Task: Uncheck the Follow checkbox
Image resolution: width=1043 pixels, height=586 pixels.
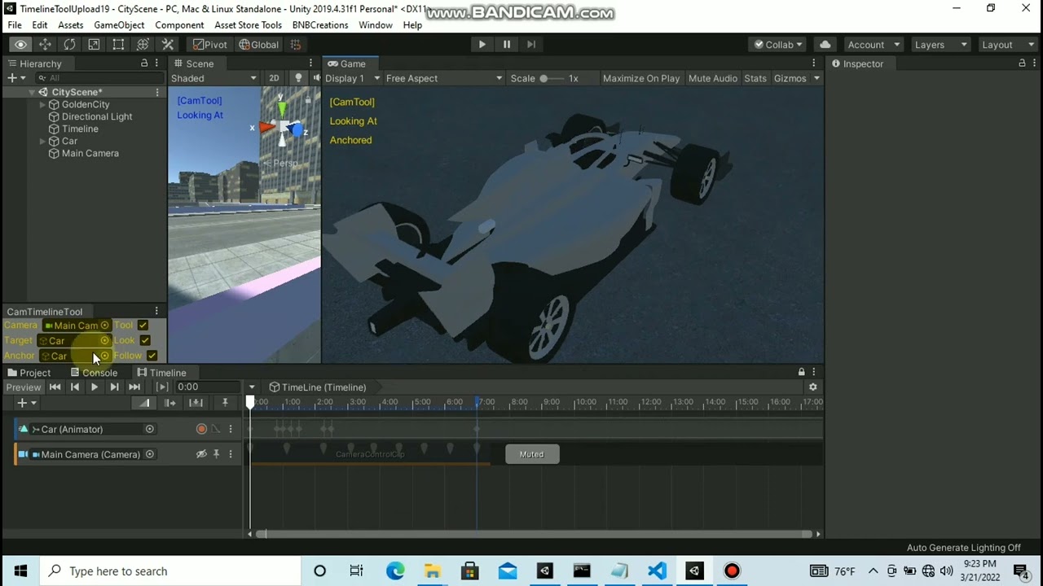Action: tap(152, 356)
